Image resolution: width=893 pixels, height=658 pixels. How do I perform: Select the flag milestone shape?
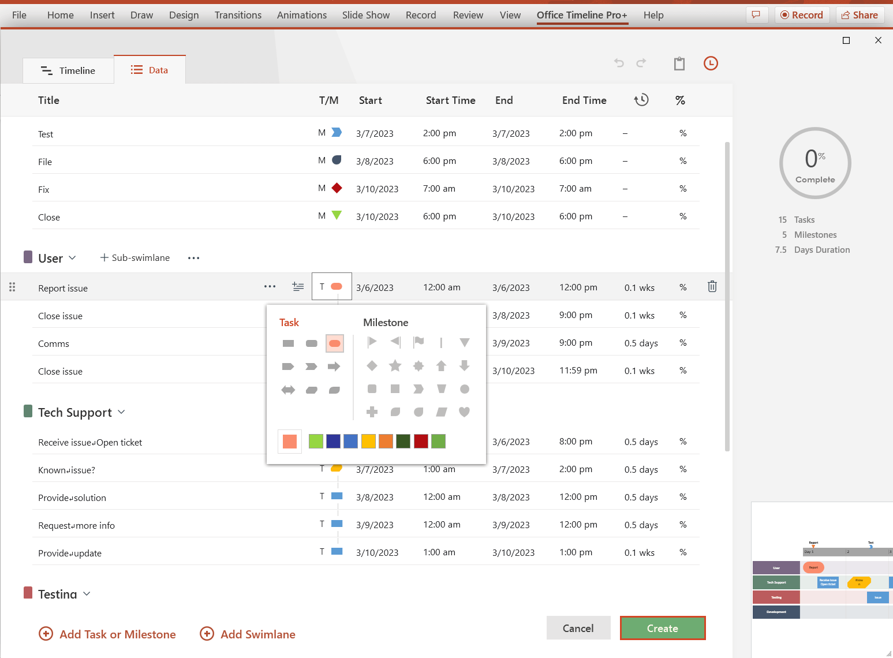point(418,342)
